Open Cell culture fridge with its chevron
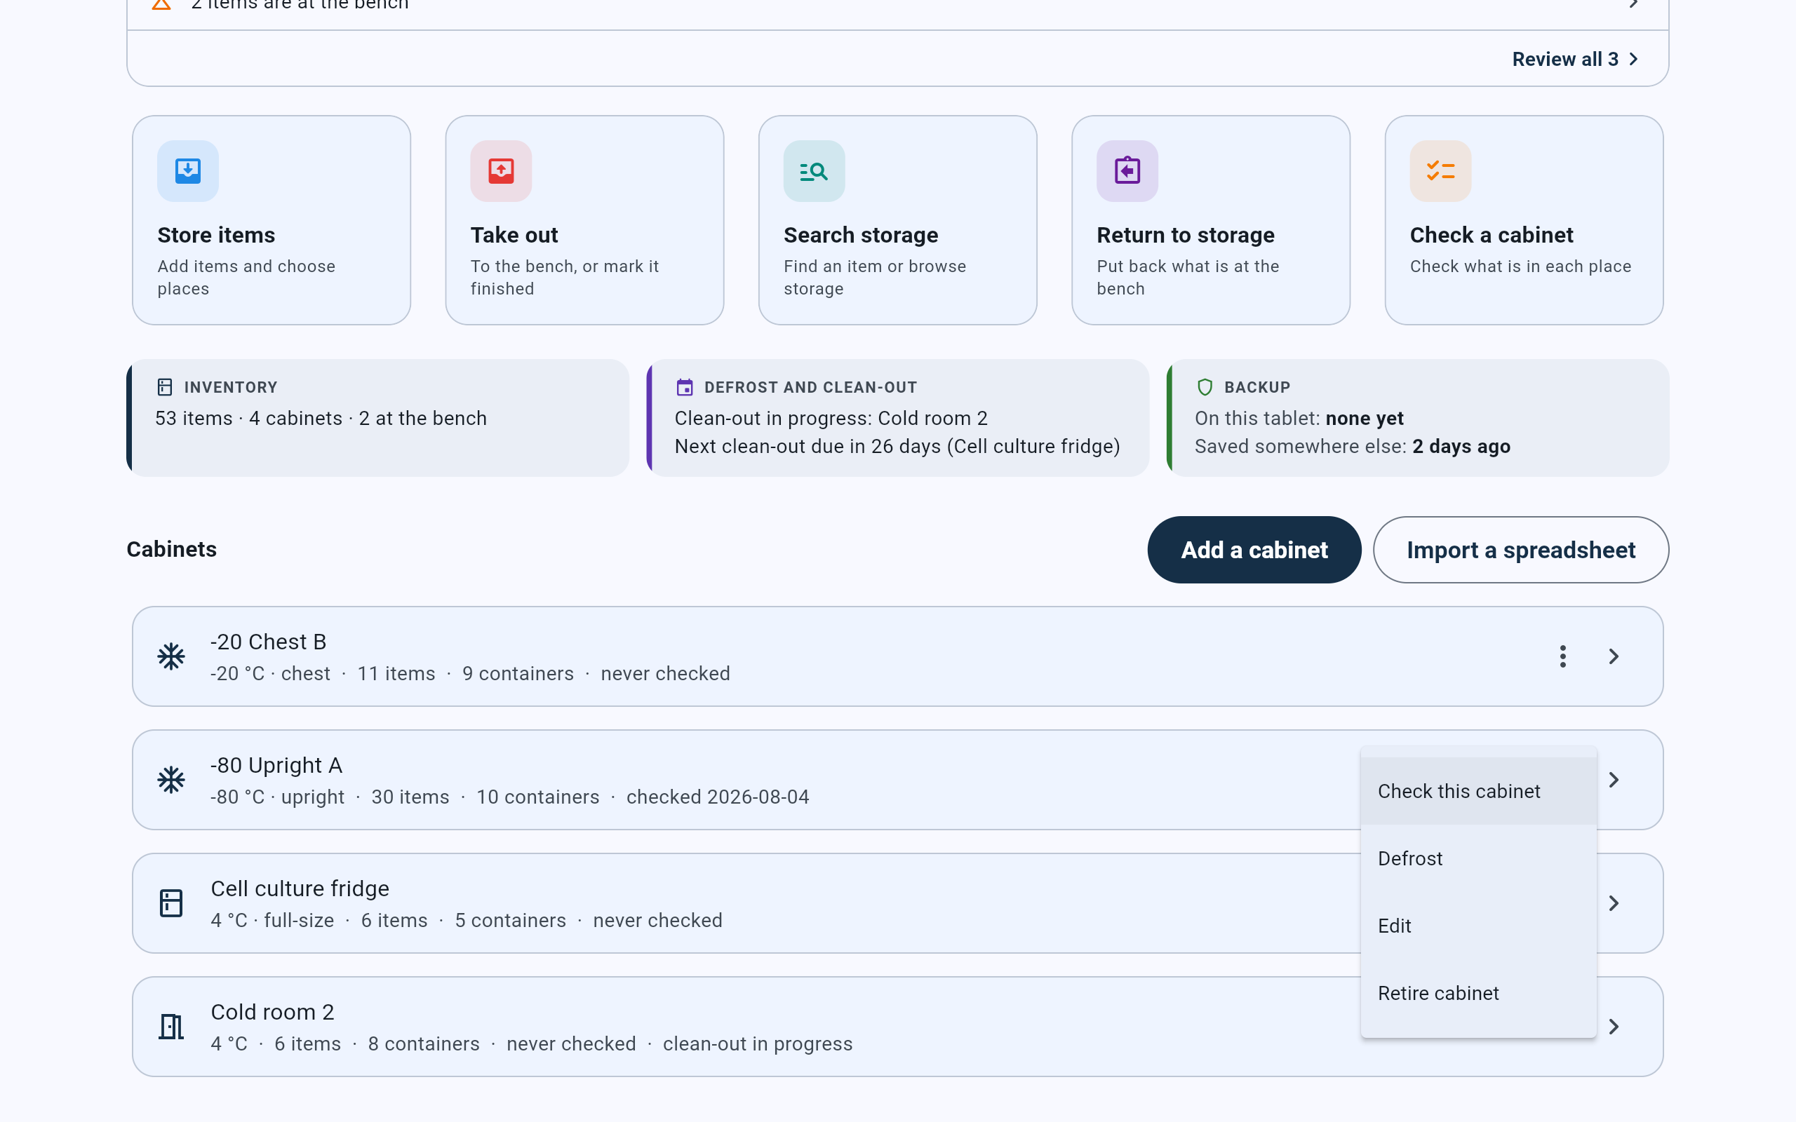Viewport: 1796px width, 1122px height. click(1614, 903)
